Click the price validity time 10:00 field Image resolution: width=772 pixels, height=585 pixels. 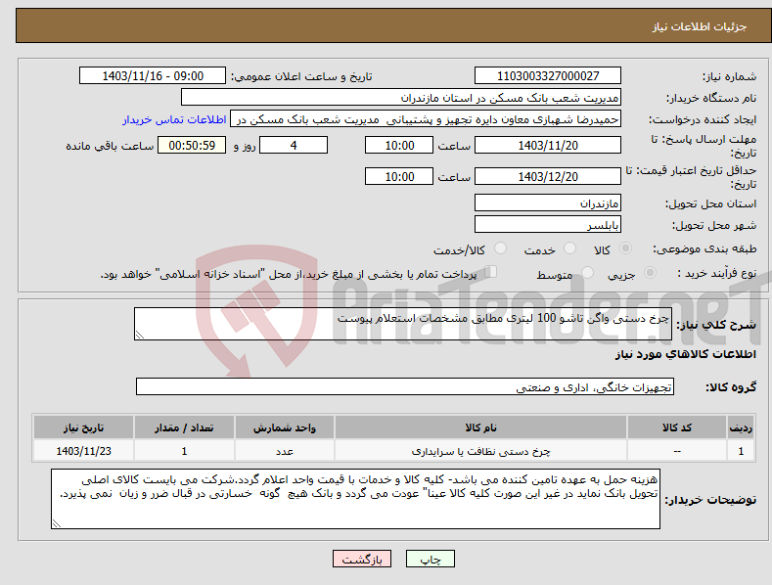coord(399,176)
